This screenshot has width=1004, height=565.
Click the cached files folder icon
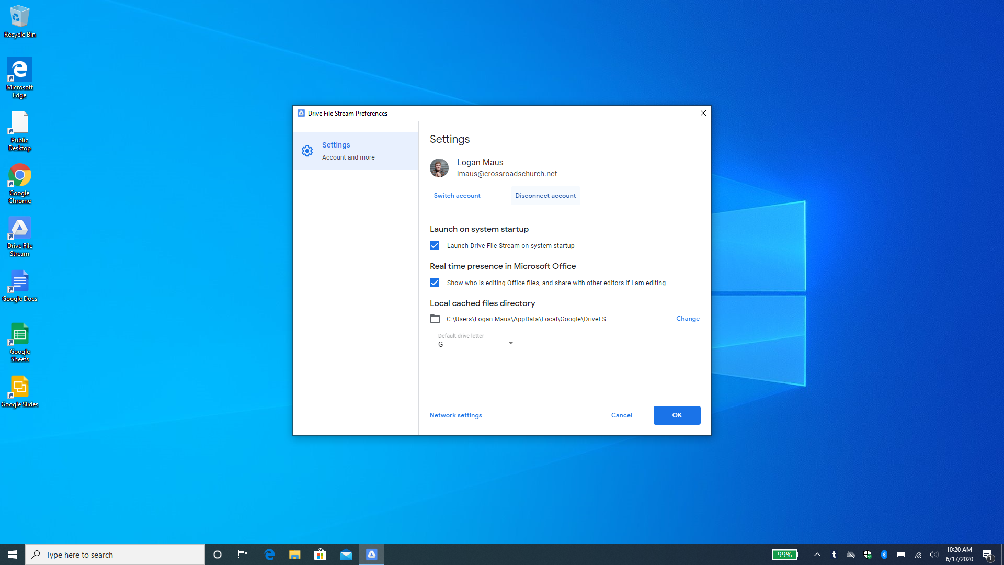coord(435,319)
